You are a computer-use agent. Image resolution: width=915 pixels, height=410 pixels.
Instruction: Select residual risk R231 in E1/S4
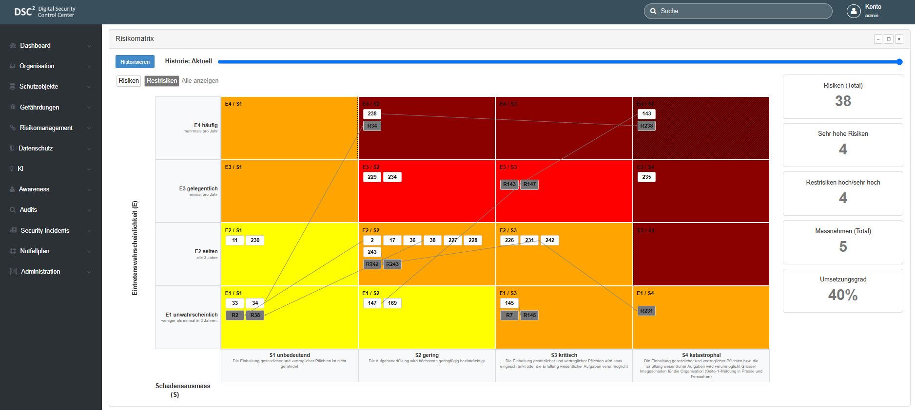coord(646,311)
